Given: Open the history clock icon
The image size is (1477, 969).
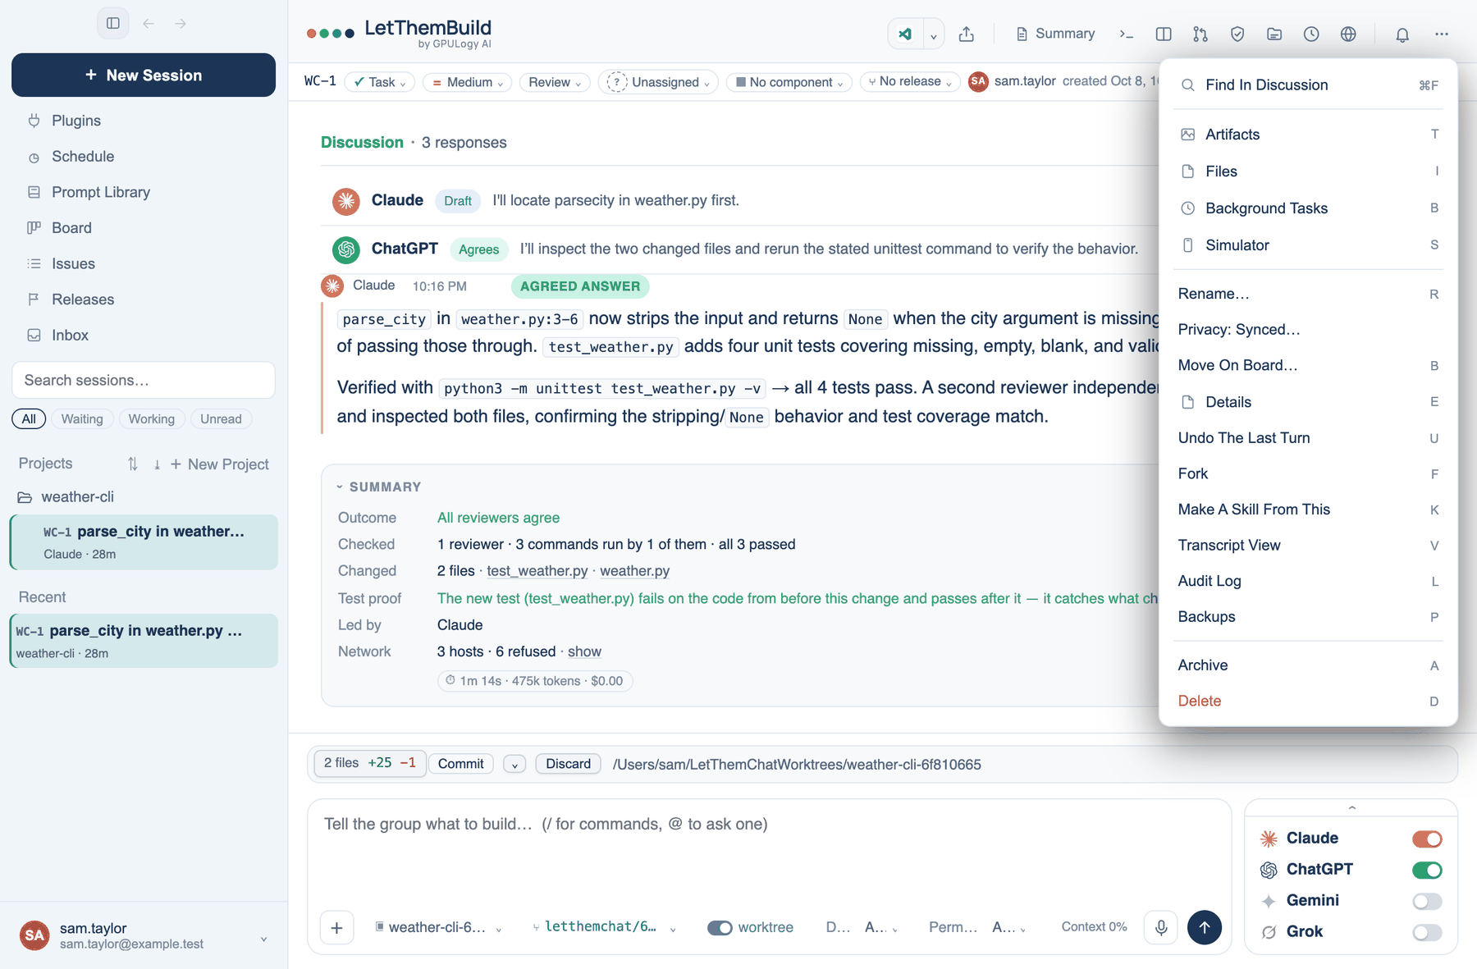Looking at the screenshot, I should tap(1311, 34).
